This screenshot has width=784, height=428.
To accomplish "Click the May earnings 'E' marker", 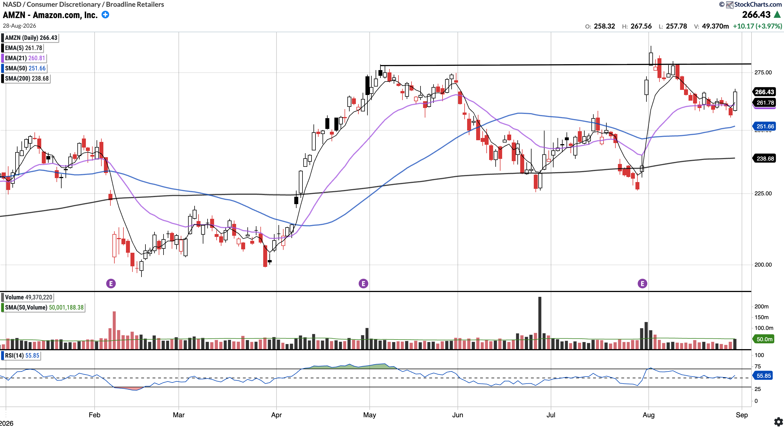I will (x=363, y=284).
